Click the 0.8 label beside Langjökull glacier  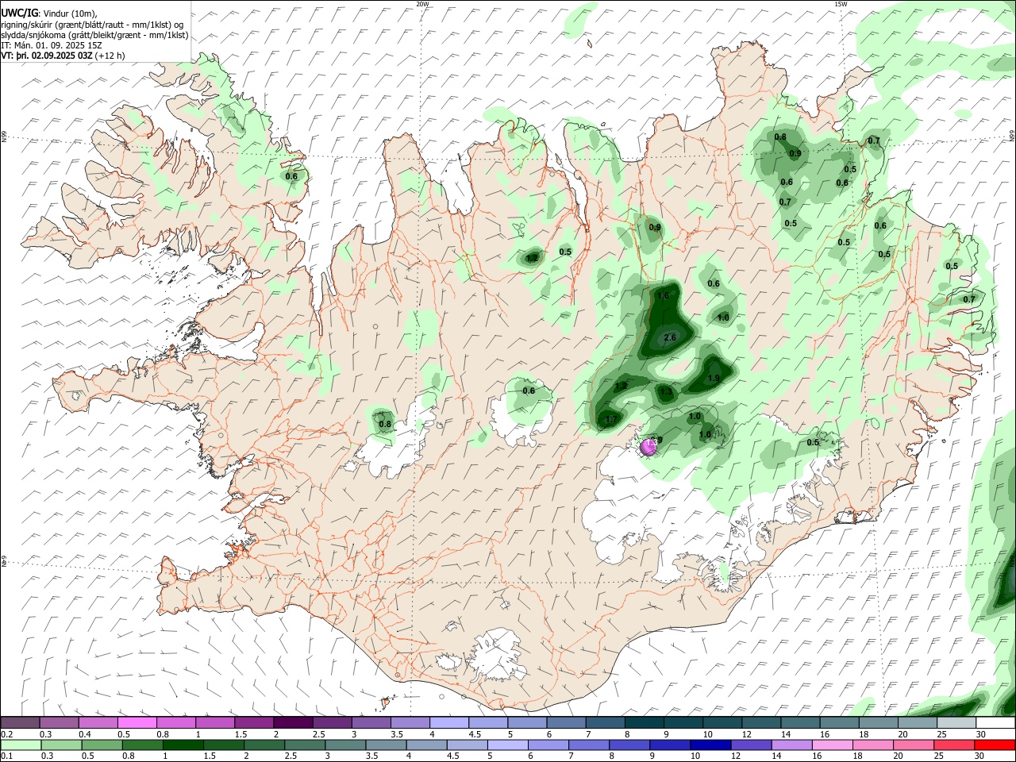(x=385, y=424)
